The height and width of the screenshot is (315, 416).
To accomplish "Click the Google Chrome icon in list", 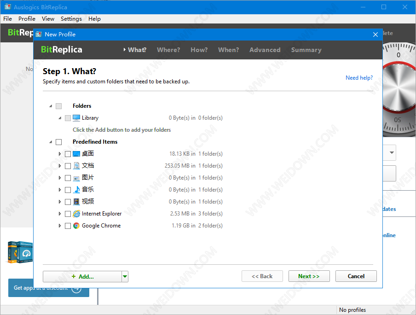I will [76, 226].
